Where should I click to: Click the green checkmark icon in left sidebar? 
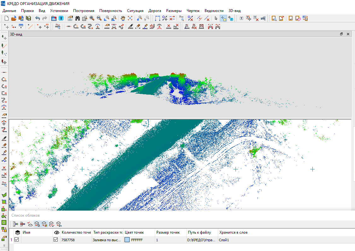[x=4, y=195]
